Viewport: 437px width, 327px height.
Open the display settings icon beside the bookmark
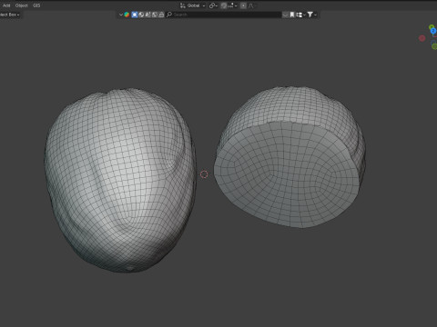click(x=300, y=15)
